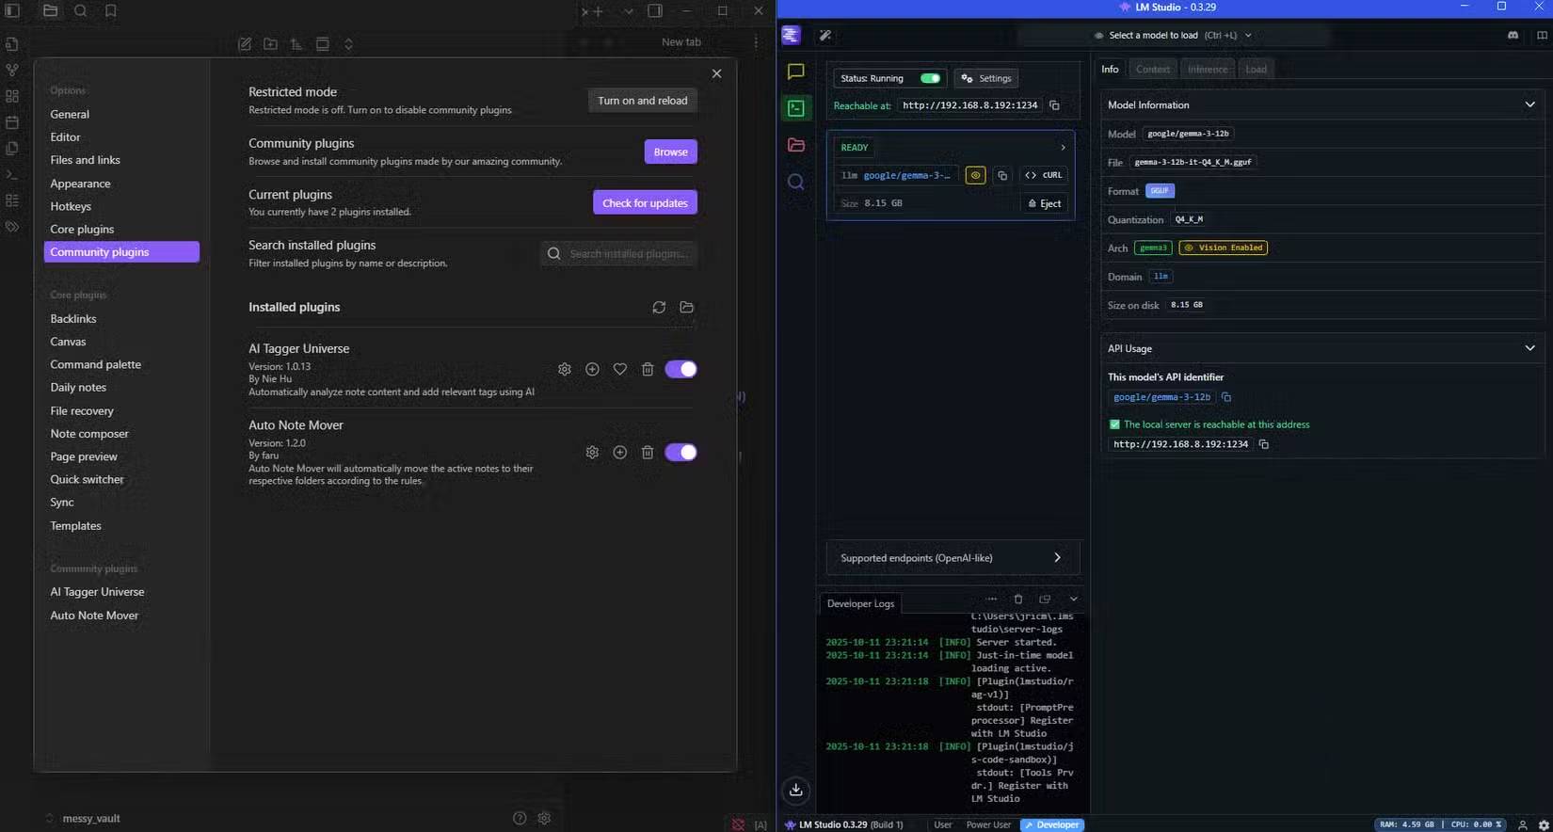Open the Select a model to load dropdown
The width and height of the screenshot is (1553, 832).
click(1173, 36)
